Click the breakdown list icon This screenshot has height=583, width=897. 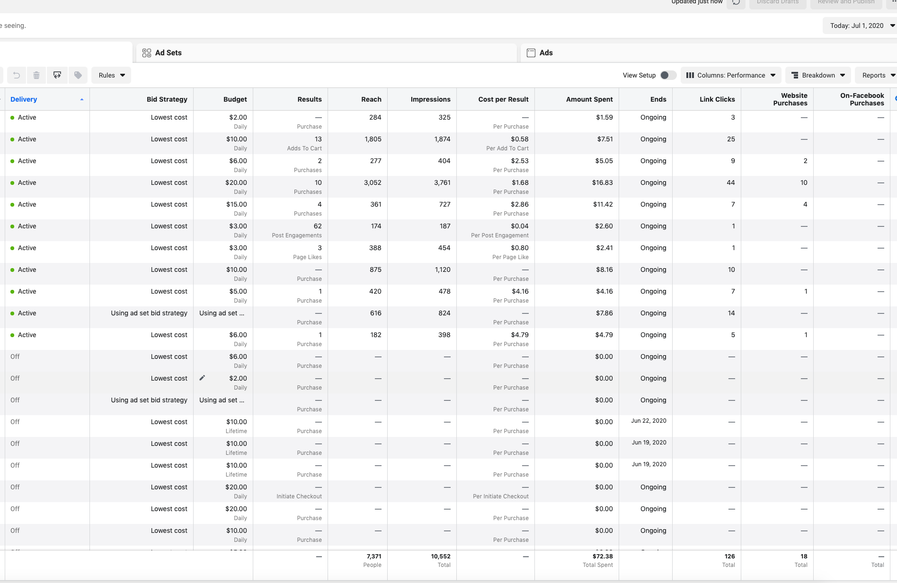(x=795, y=75)
